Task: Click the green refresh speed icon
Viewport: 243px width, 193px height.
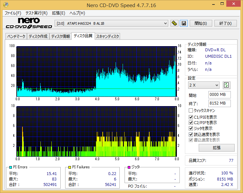Action: (226, 85)
